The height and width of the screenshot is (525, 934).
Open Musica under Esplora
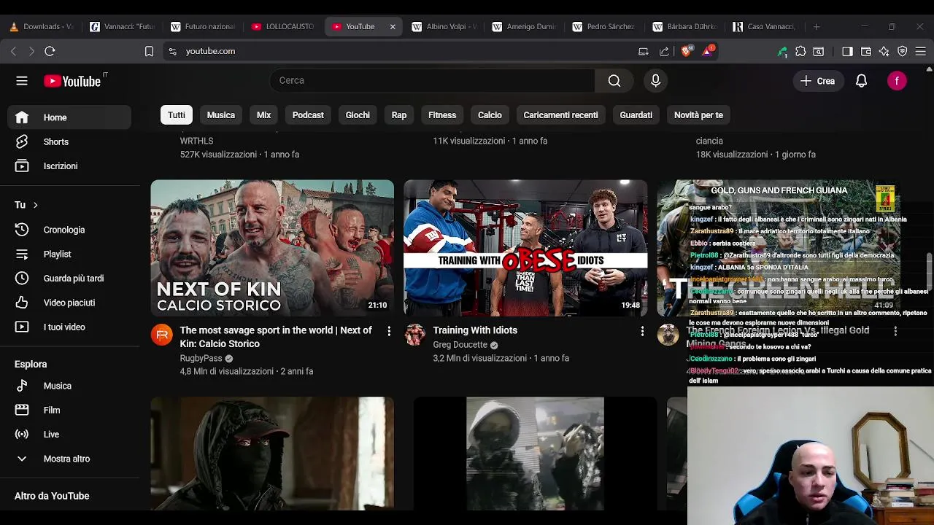click(69, 386)
